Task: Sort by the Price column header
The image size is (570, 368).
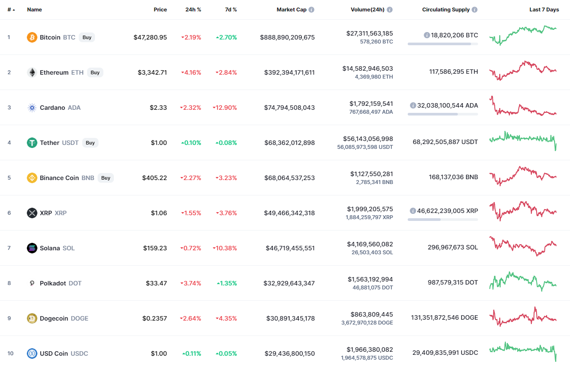Action: click(x=160, y=10)
